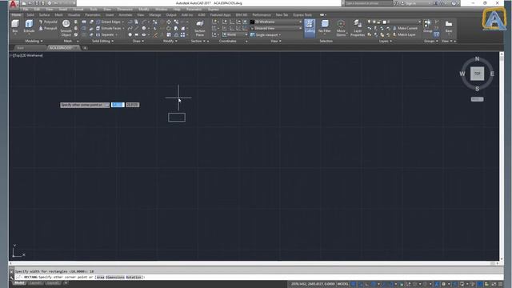Click the vertical scrollbar of the drawing area

(x=502, y=156)
